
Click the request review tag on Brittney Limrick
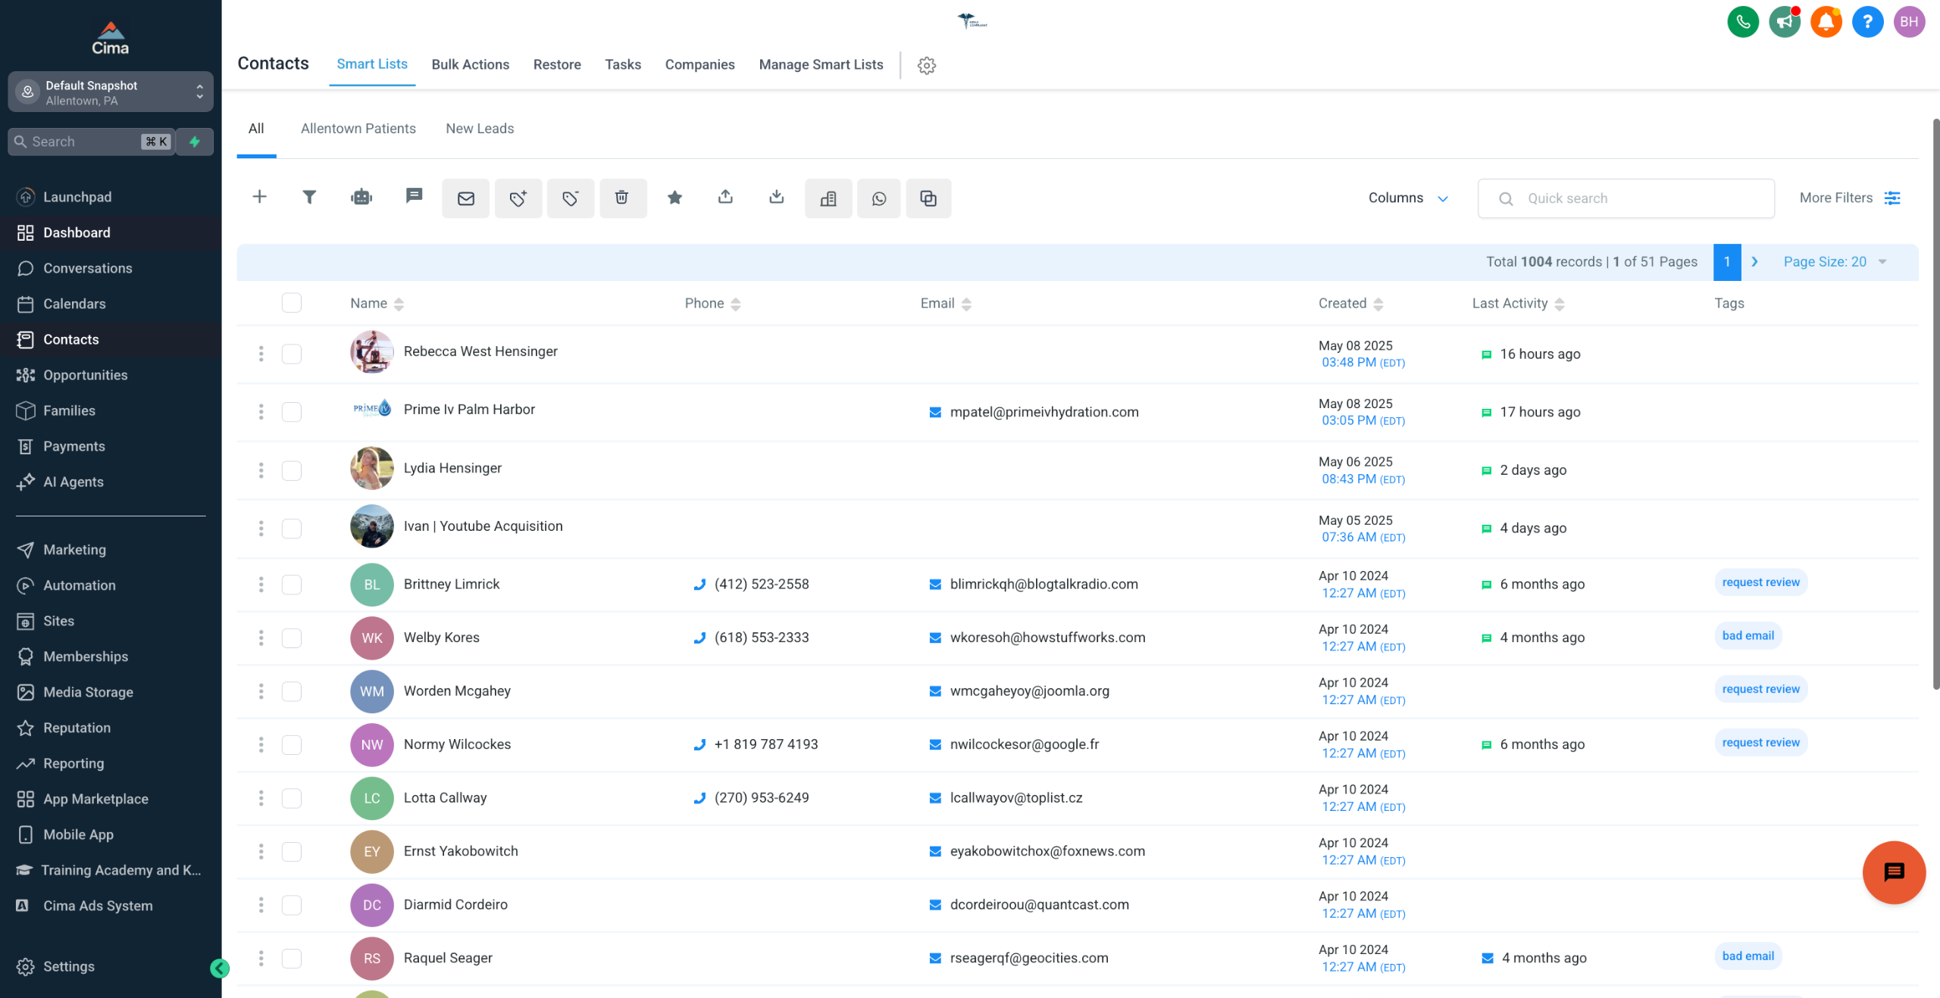coord(1760,582)
